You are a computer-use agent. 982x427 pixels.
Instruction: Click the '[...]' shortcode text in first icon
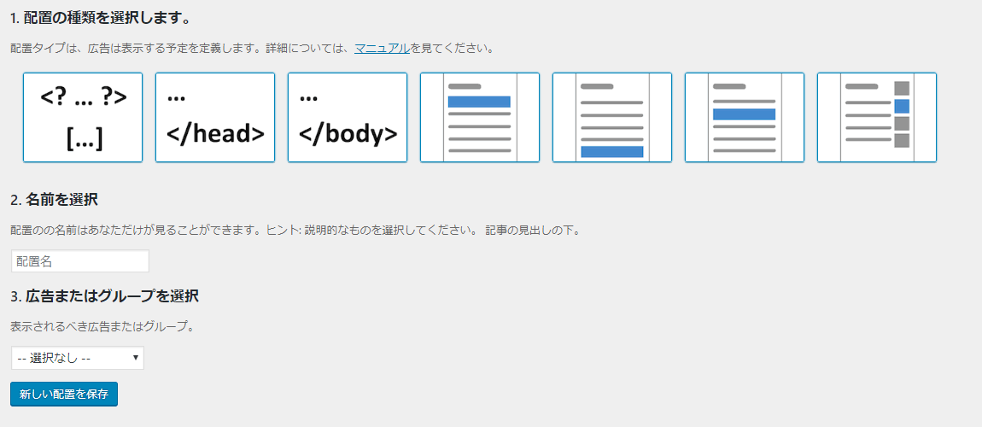(84, 139)
